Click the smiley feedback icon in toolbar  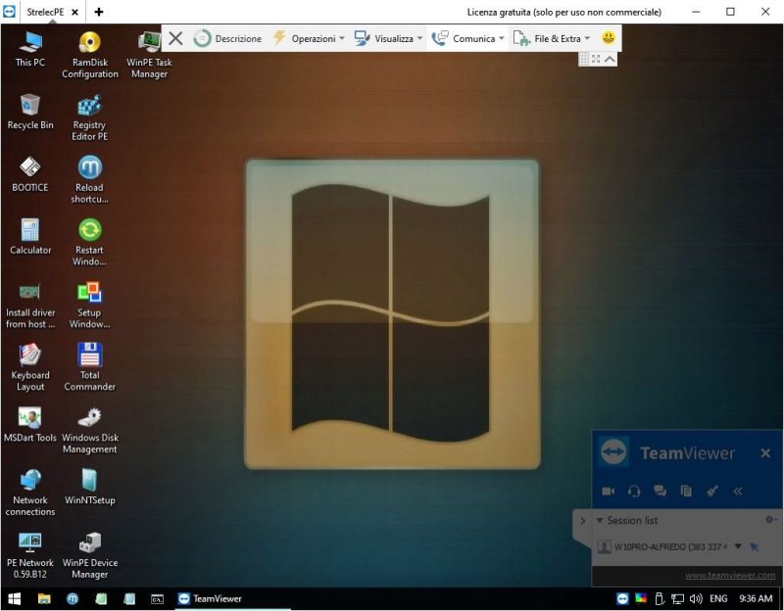[609, 38]
